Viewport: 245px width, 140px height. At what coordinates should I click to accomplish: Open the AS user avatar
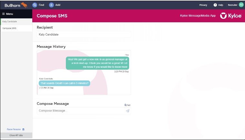click(x=241, y=5)
